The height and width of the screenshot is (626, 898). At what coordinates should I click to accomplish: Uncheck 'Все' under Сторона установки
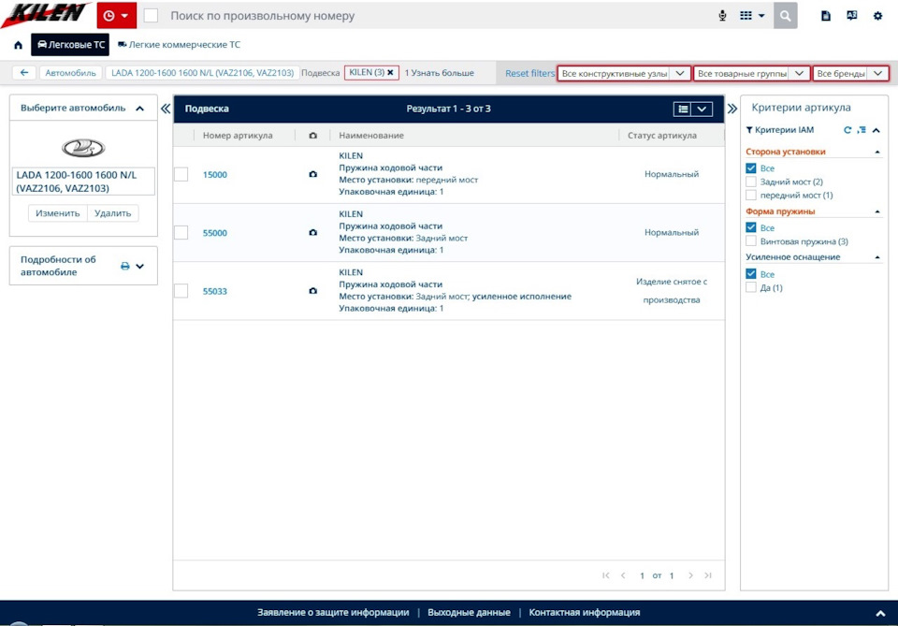[751, 167]
